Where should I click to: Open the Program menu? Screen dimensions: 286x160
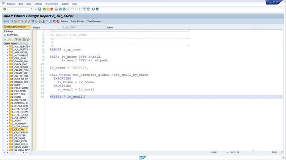click(x=11, y=4)
